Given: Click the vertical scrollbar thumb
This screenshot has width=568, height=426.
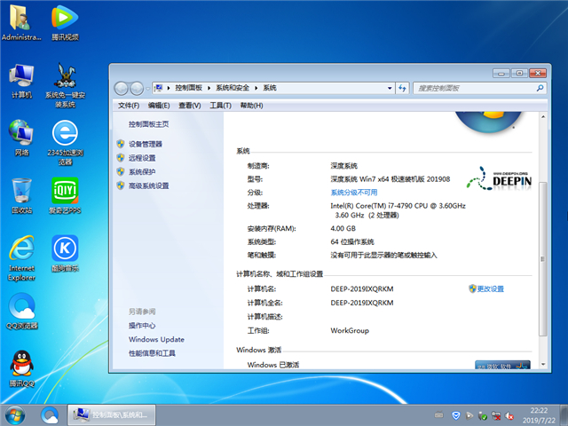Looking at the screenshot, I should (542, 259).
